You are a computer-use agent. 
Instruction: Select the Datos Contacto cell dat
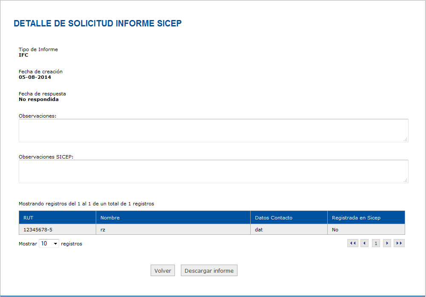(289, 230)
